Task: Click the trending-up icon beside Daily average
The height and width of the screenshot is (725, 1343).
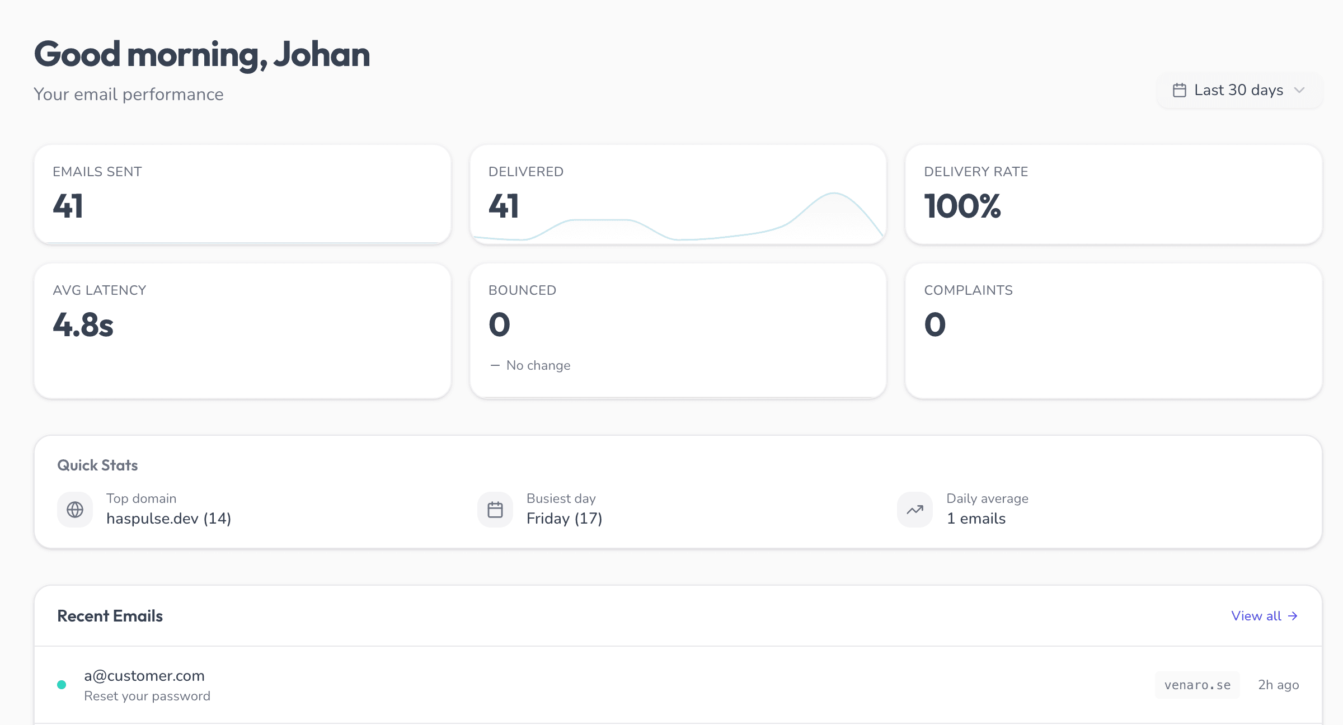Action: coord(914,509)
